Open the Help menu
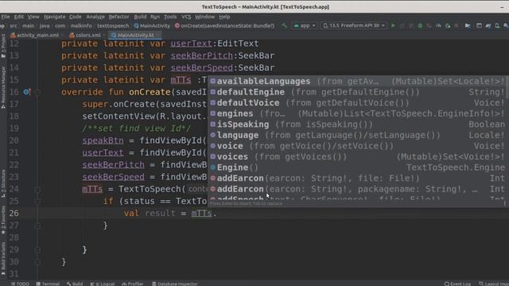 224,17
